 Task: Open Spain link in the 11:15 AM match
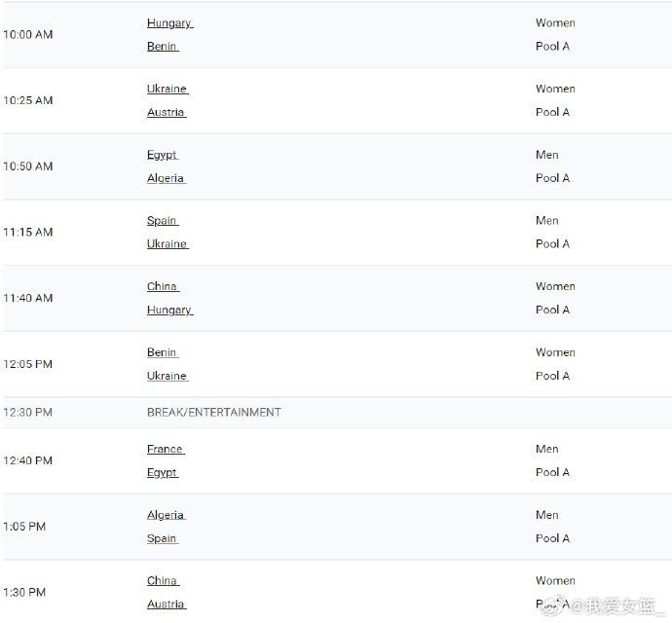click(x=162, y=222)
